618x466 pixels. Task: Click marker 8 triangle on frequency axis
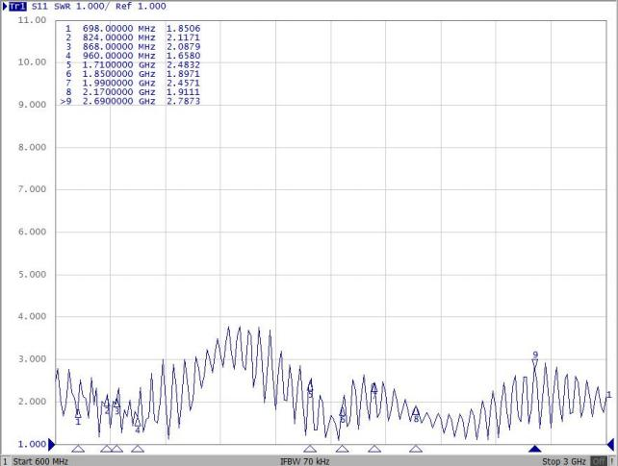416,449
